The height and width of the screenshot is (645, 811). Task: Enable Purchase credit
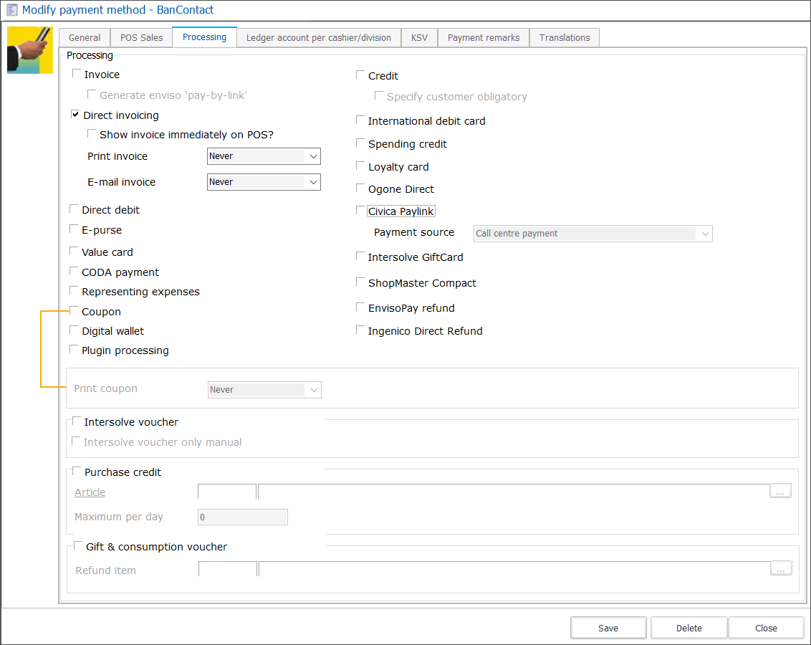pos(76,471)
